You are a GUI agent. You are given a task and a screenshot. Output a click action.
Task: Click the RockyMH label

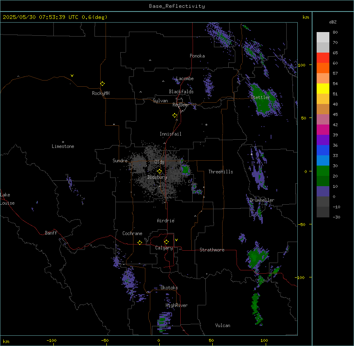(x=101, y=93)
